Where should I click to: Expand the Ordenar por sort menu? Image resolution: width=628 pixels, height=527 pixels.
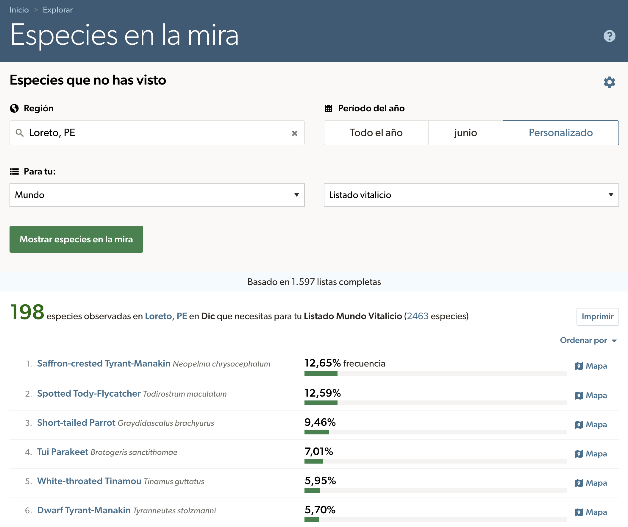coord(588,340)
